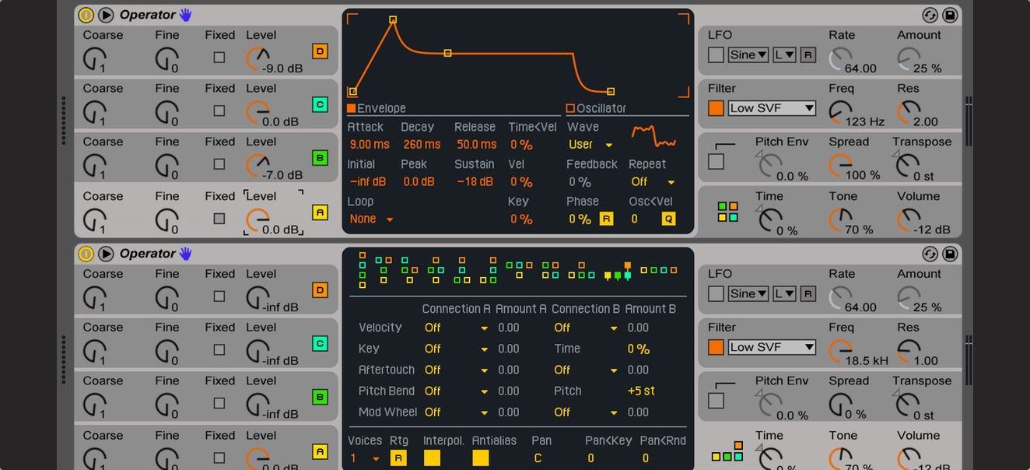Viewport: 1030px width, 470px height.
Task: Switch to the Oscillator tab
Action: pyautogui.click(x=597, y=108)
